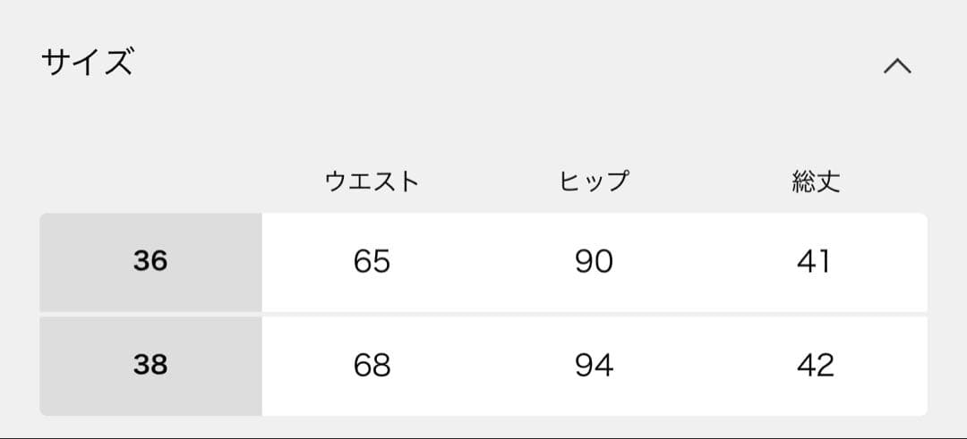967x439 pixels.
Task: Click the waist value 68
Action: click(x=372, y=365)
